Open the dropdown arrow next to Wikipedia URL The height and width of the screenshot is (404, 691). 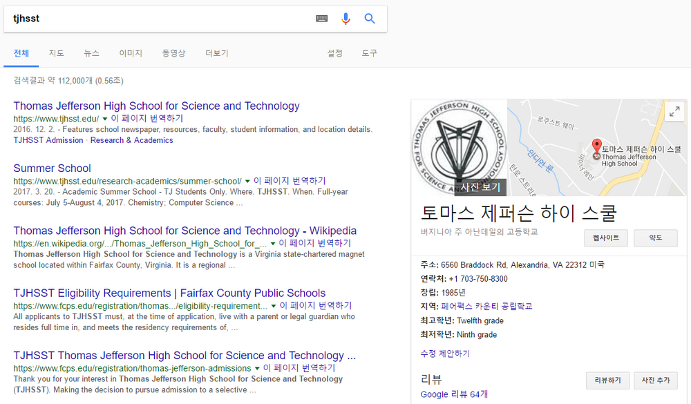[273, 244]
